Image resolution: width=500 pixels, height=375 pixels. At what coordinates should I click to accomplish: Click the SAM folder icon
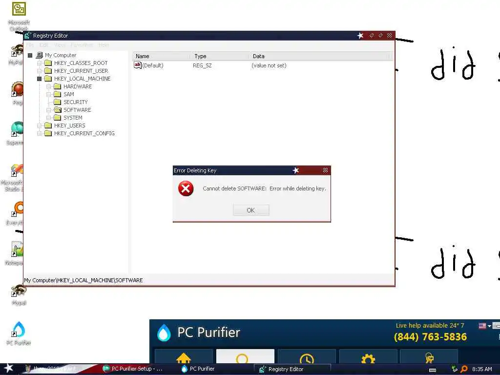(x=58, y=94)
